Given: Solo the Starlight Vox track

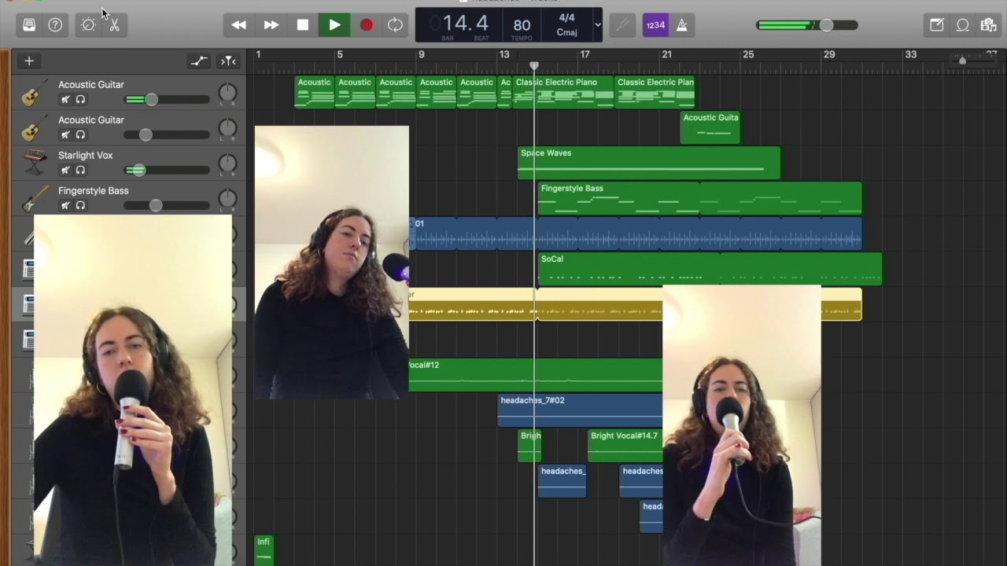Looking at the screenshot, I should point(80,171).
